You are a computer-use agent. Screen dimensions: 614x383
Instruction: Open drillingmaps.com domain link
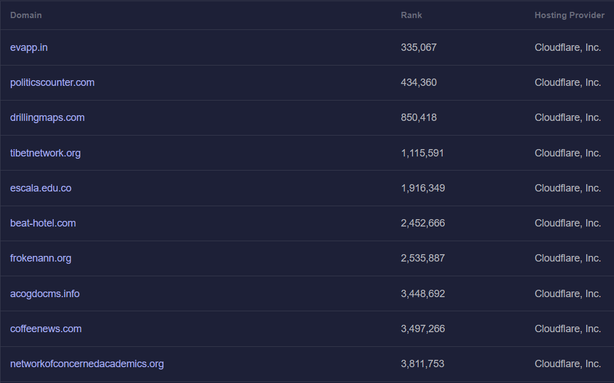pos(47,117)
